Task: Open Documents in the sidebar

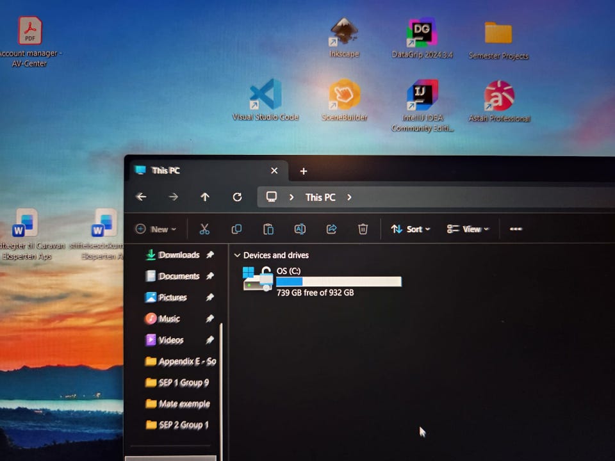Action: [179, 276]
